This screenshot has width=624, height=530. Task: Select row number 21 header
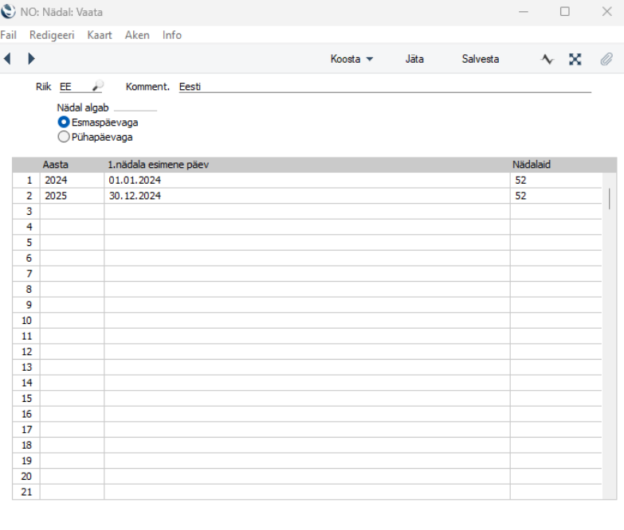click(26, 492)
